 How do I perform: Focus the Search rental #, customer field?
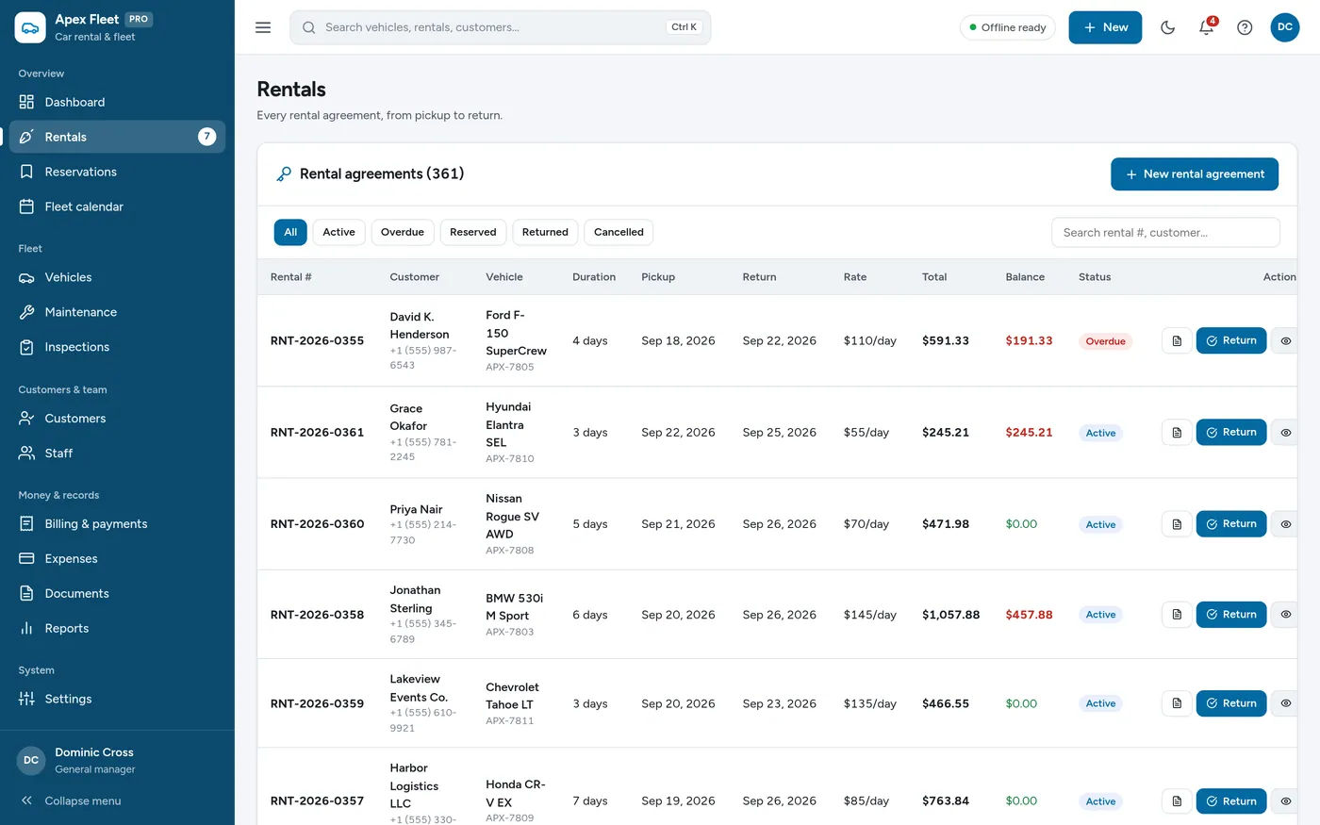point(1165,232)
